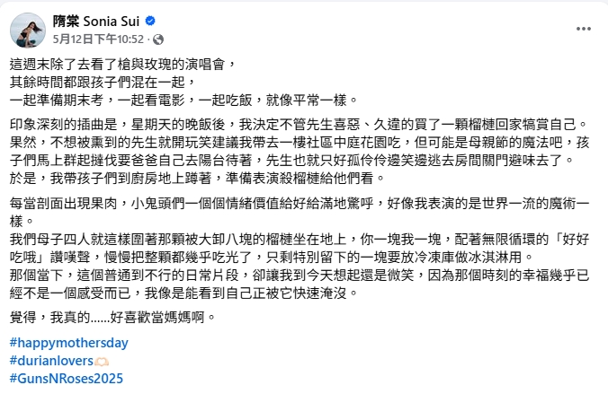The width and height of the screenshot is (608, 394).
Task: Open the #GunsNRoses2025 hashtag
Action: click(65, 377)
